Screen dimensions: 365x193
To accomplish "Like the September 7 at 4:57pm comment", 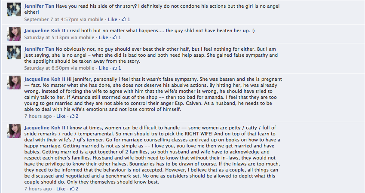I will point(112,19).
